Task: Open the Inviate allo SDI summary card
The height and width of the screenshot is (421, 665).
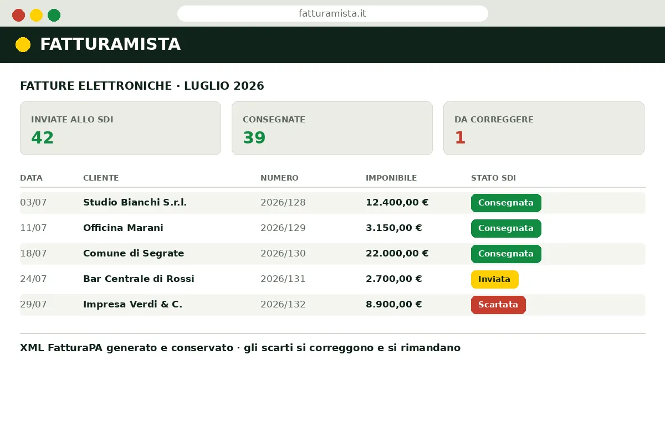Action: pyautogui.click(x=120, y=128)
